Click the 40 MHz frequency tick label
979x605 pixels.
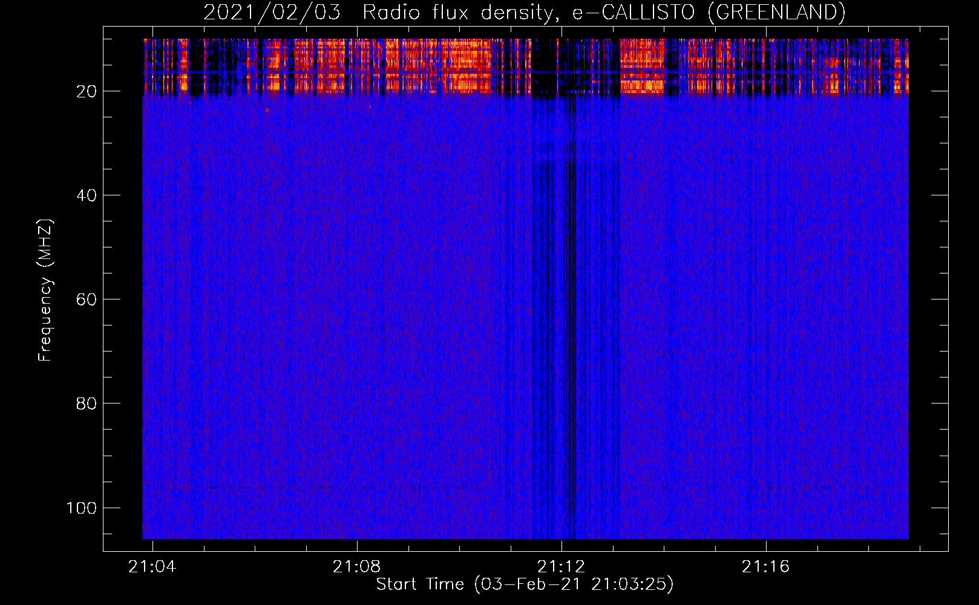(x=87, y=195)
